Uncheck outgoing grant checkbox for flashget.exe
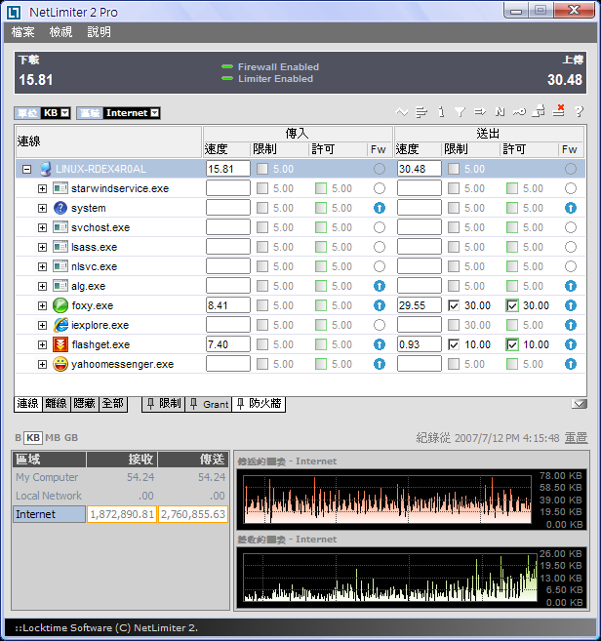The image size is (601, 641). (x=512, y=344)
